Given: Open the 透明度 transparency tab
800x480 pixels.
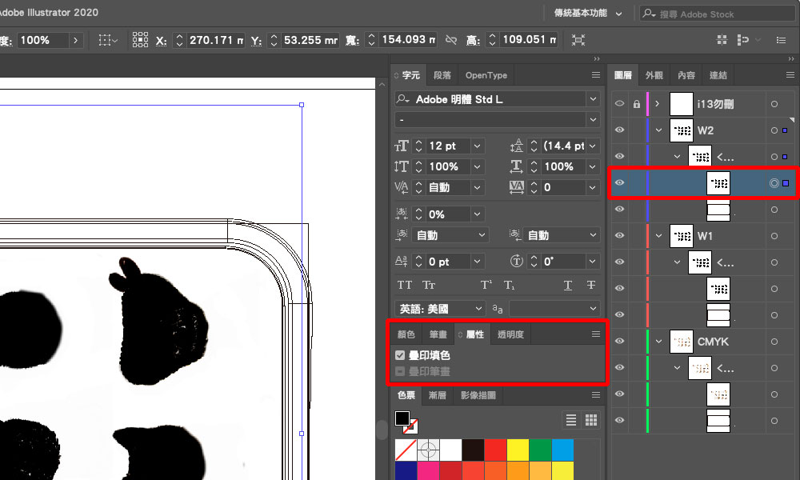Looking at the screenshot, I should [x=510, y=334].
